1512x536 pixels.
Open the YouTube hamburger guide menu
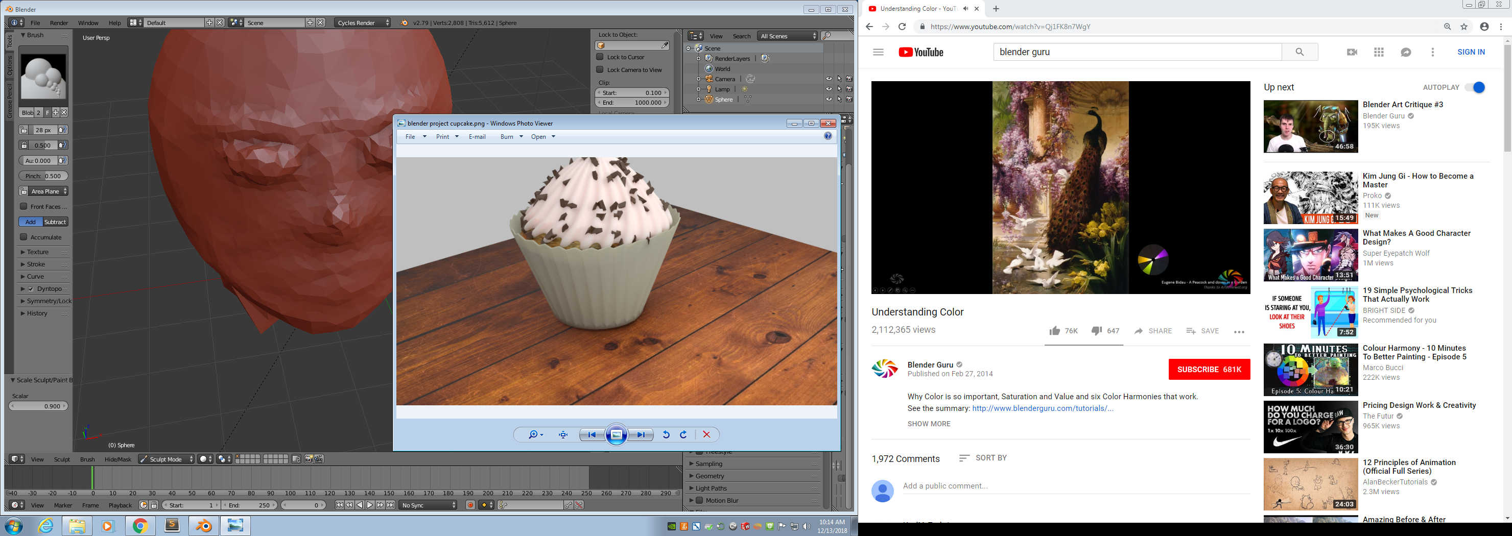pyautogui.click(x=878, y=52)
